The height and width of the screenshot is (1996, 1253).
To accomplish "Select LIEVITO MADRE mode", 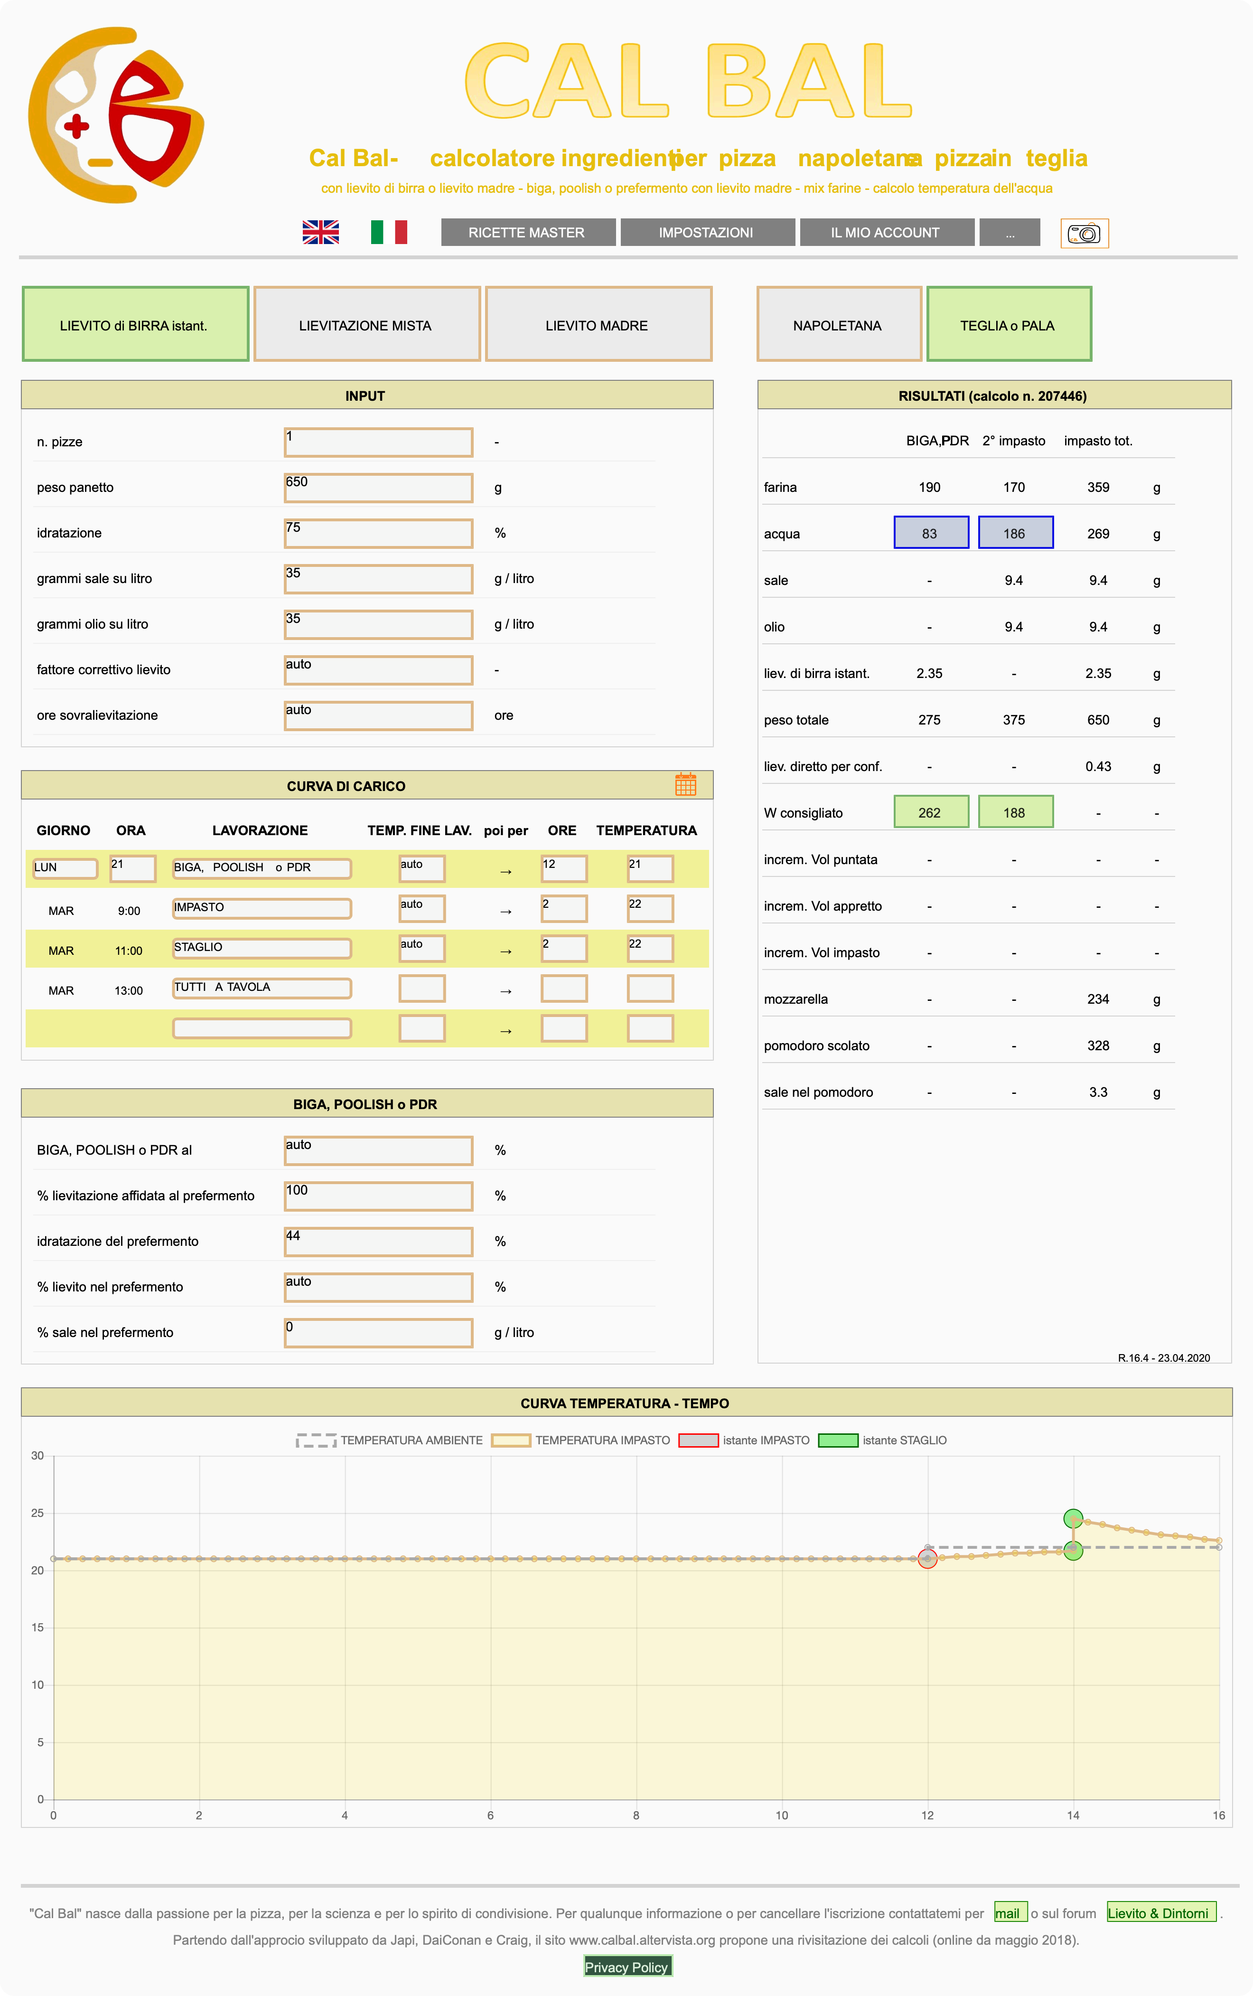I will [x=598, y=324].
